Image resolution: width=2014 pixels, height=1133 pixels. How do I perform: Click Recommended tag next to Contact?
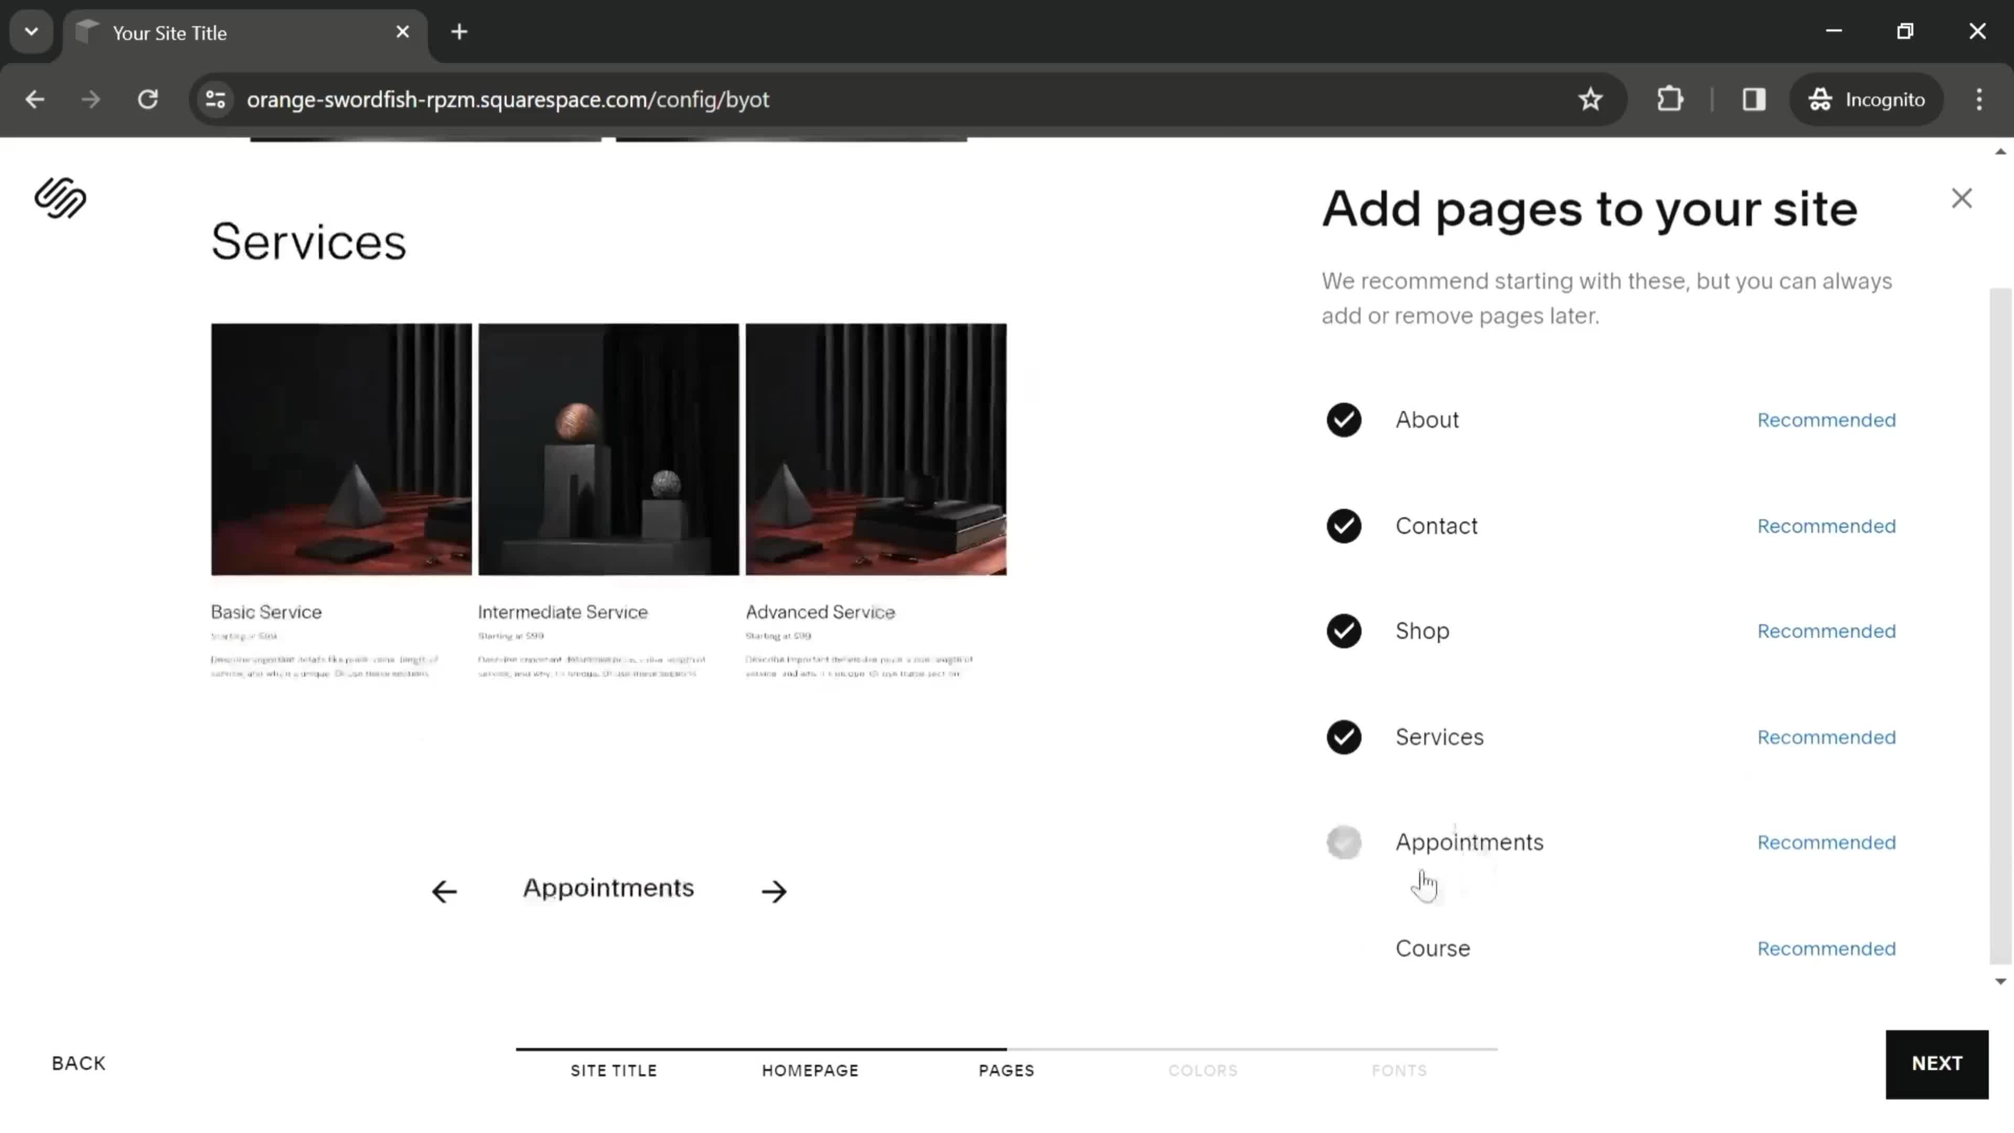pyautogui.click(x=1826, y=526)
